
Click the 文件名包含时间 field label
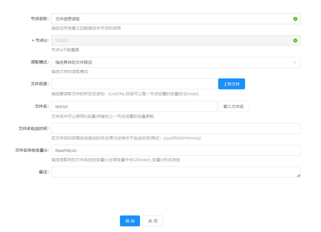pyautogui.click(x=33, y=128)
